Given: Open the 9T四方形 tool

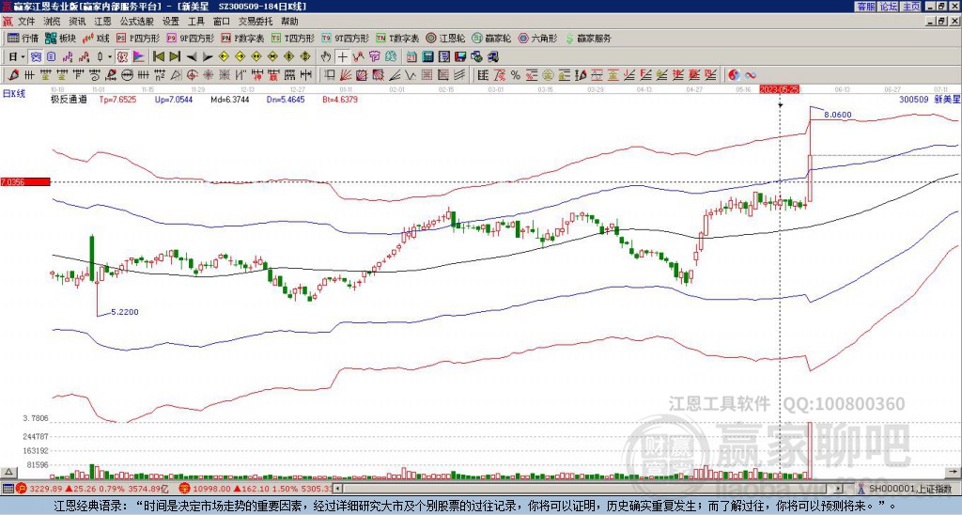Looking at the screenshot, I should [x=346, y=38].
